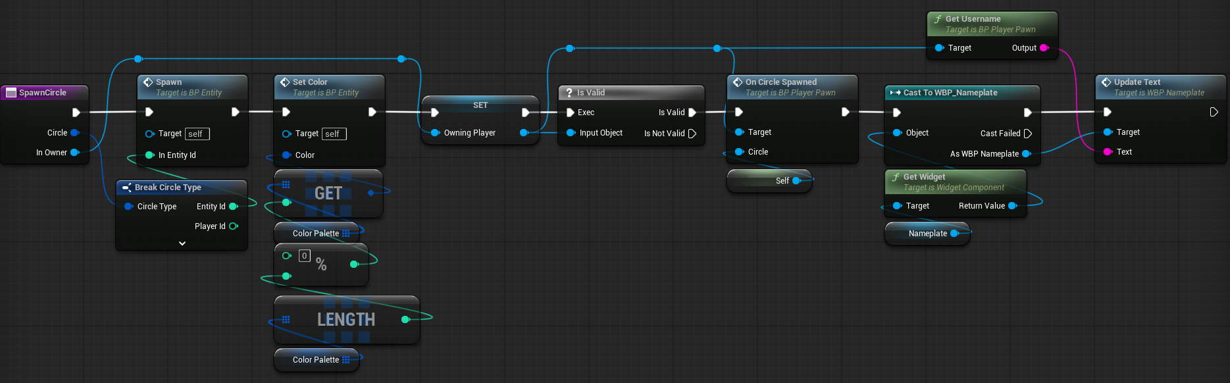Select the Nameplate variable node

927,234
